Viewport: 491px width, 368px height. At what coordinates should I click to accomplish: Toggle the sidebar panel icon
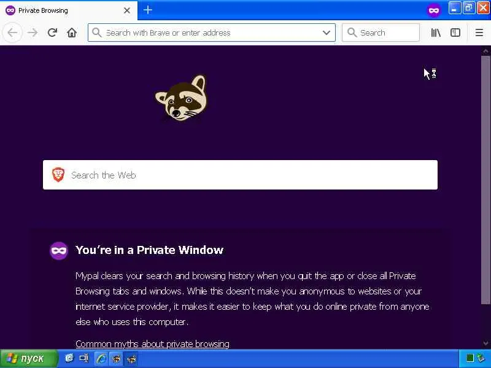pos(455,33)
